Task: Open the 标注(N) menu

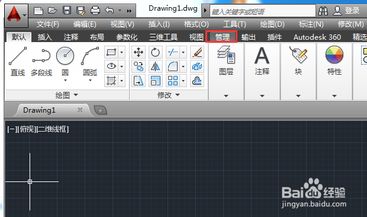Action: 311,24
